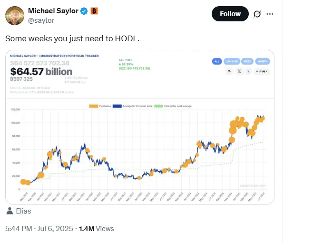
Task: Follow Michael Saylor
Action: (x=230, y=14)
